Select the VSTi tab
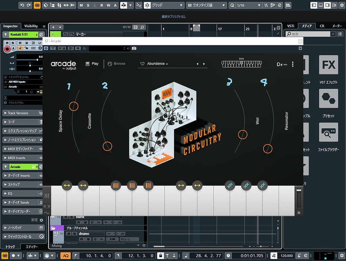Viewport: 346px width, 261px height. coord(291,26)
